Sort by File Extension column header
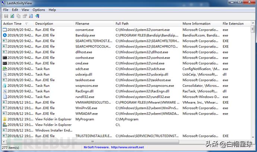The height and width of the screenshot is (152, 257). coord(236,24)
